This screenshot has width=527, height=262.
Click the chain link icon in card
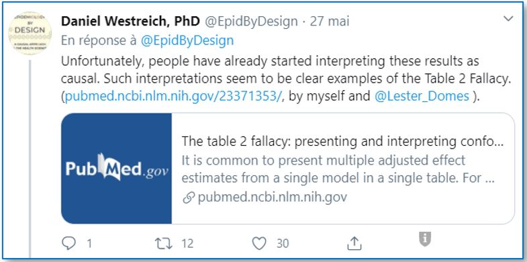coord(187,198)
